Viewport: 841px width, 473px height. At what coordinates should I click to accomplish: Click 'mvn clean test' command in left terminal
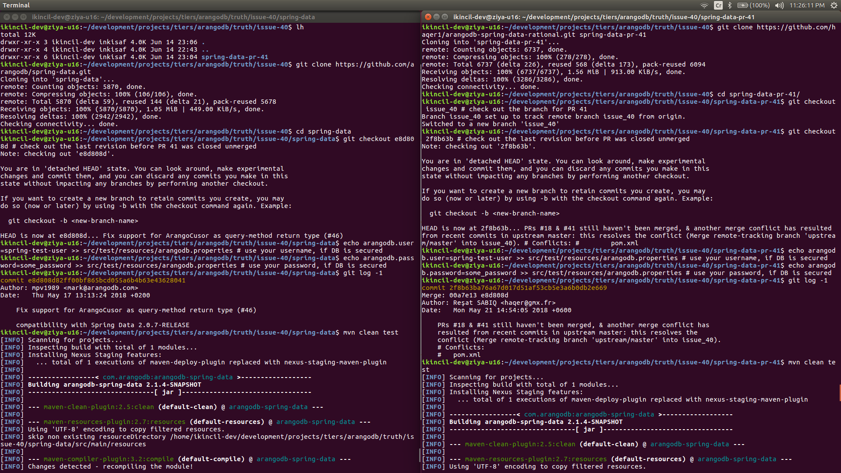pos(371,332)
